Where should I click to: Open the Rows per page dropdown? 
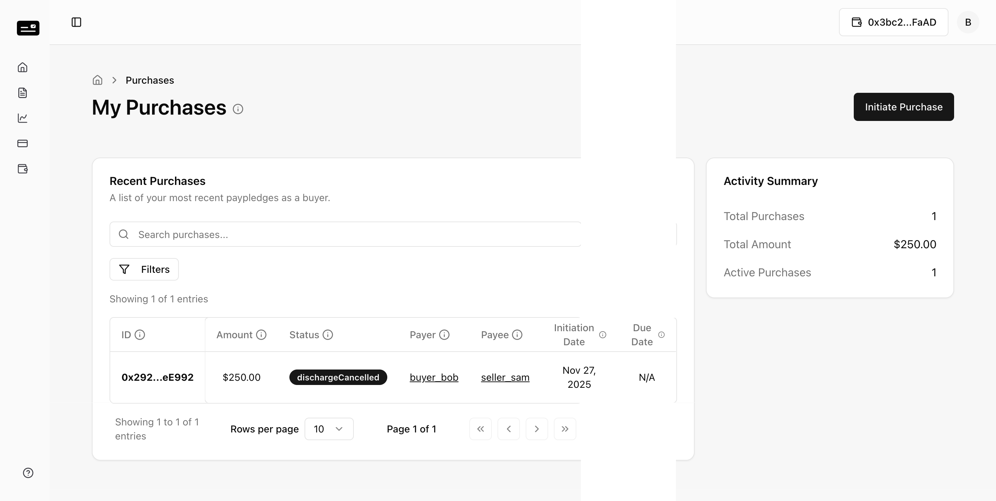[329, 429]
